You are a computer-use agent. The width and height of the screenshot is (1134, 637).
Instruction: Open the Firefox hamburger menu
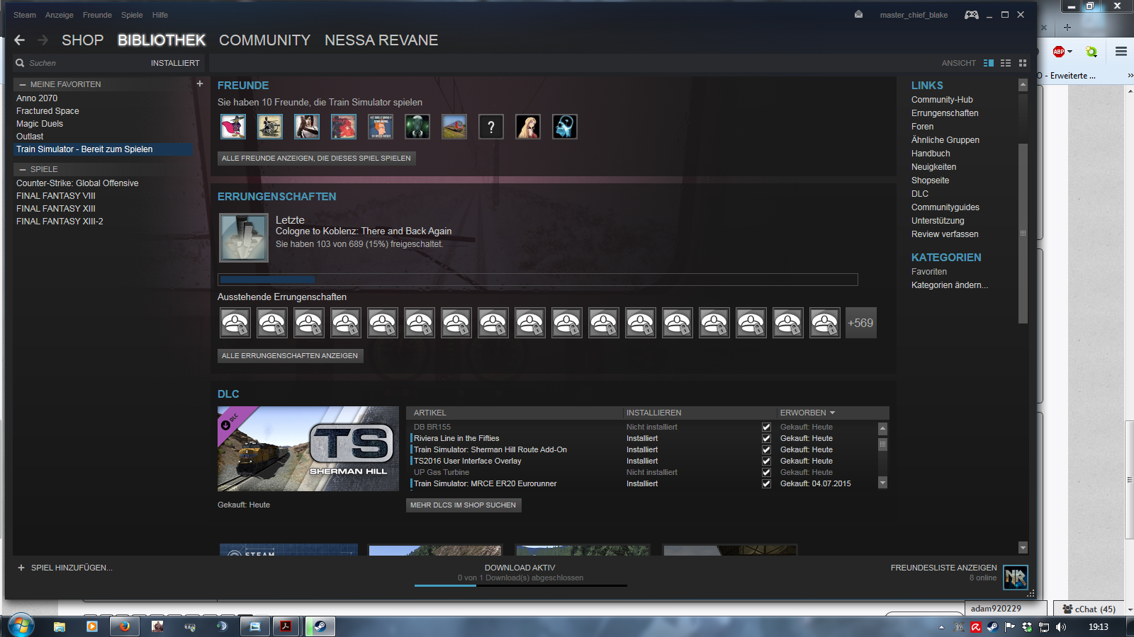(1121, 52)
